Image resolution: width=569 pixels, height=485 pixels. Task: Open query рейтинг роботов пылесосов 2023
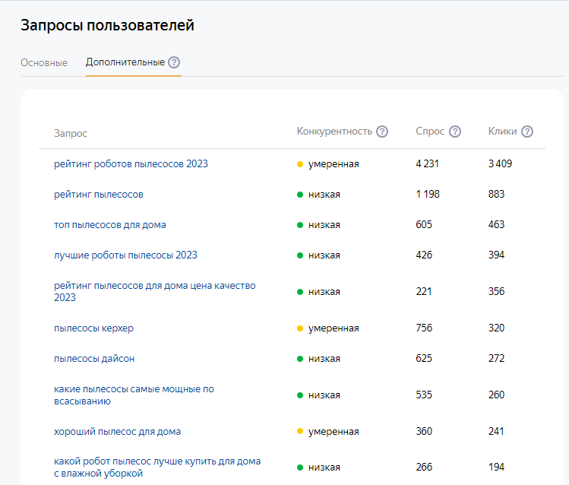[131, 163]
